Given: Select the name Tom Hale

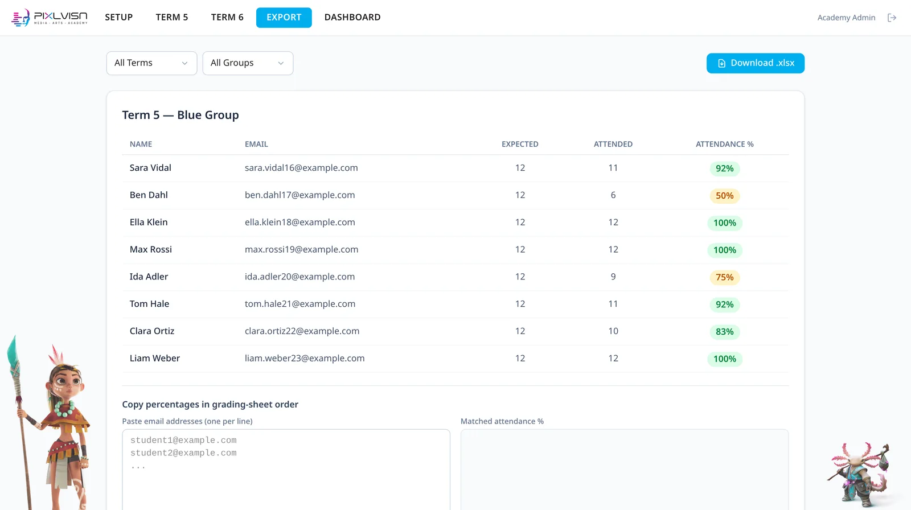Looking at the screenshot, I should point(149,305).
